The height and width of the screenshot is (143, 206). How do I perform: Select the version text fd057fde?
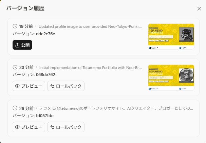(x=45, y=116)
